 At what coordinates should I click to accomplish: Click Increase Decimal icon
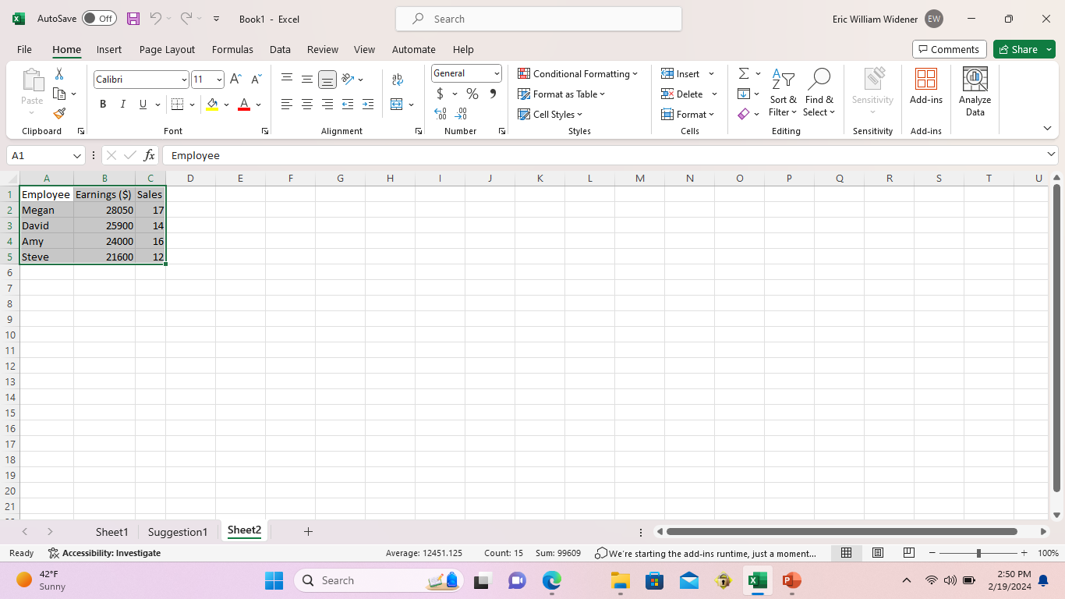(441, 114)
